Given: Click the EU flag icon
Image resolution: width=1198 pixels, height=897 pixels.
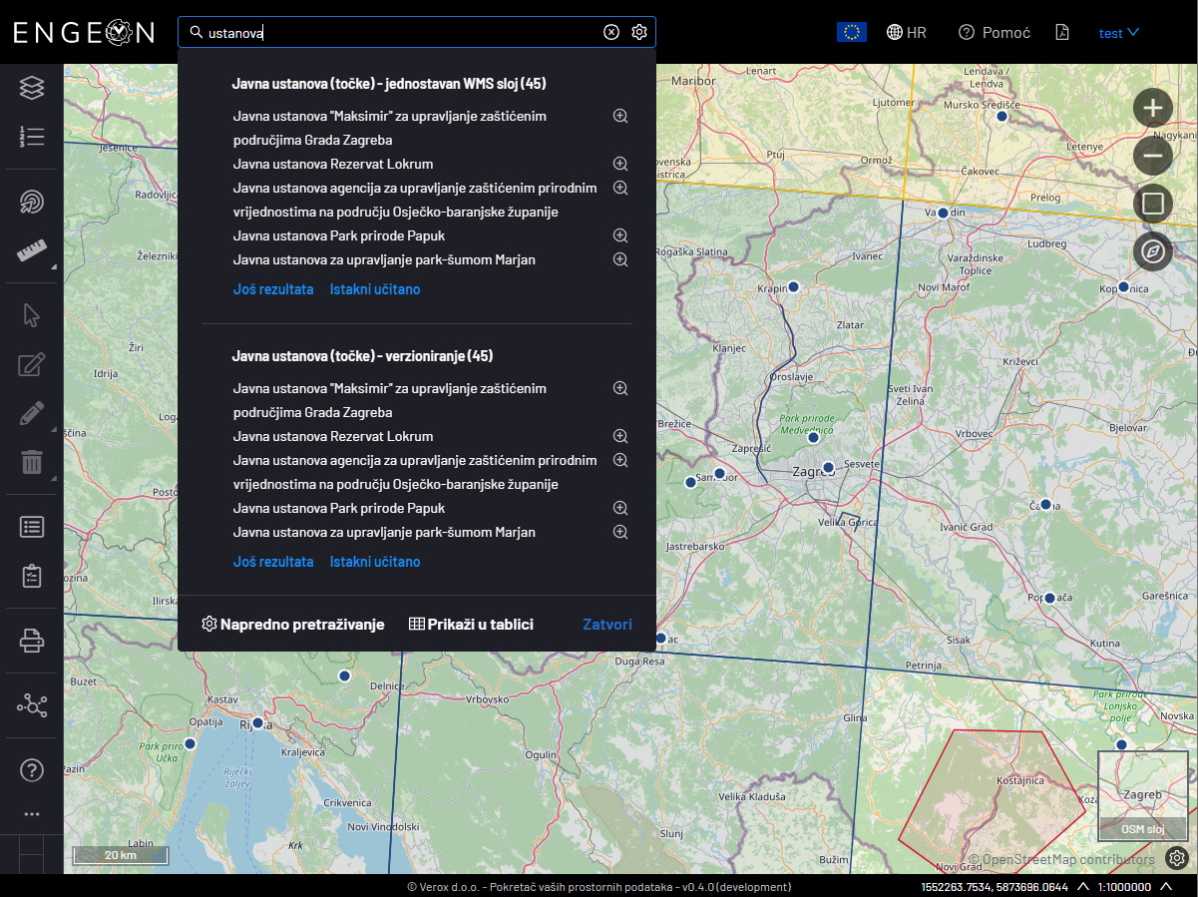Looking at the screenshot, I should [852, 32].
